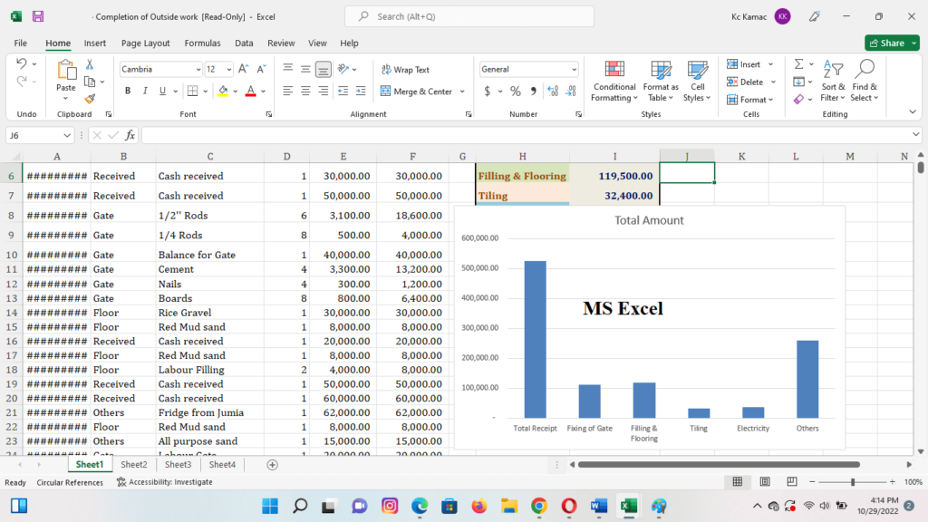The image size is (928, 522).
Task: Open Format as Table gallery
Action: click(x=661, y=81)
